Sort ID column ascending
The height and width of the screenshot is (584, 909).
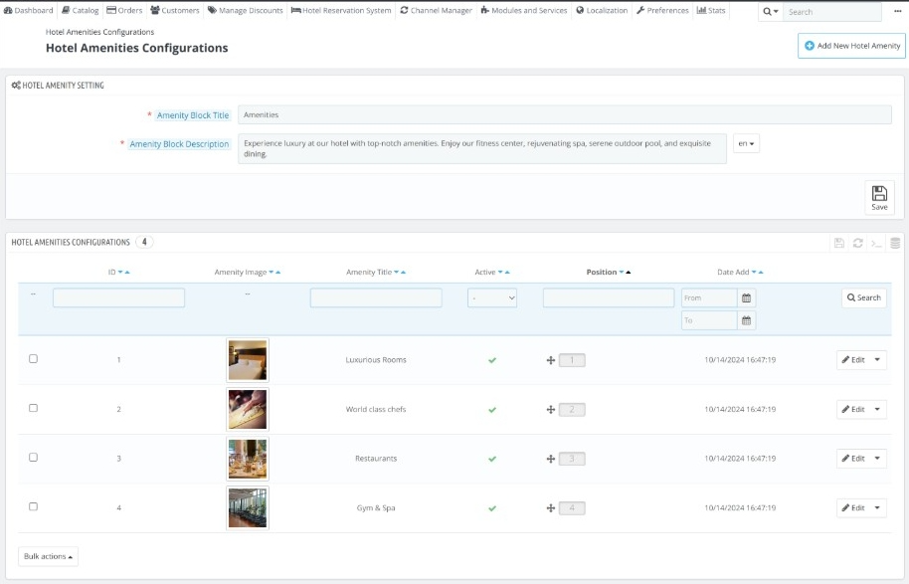click(x=127, y=272)
